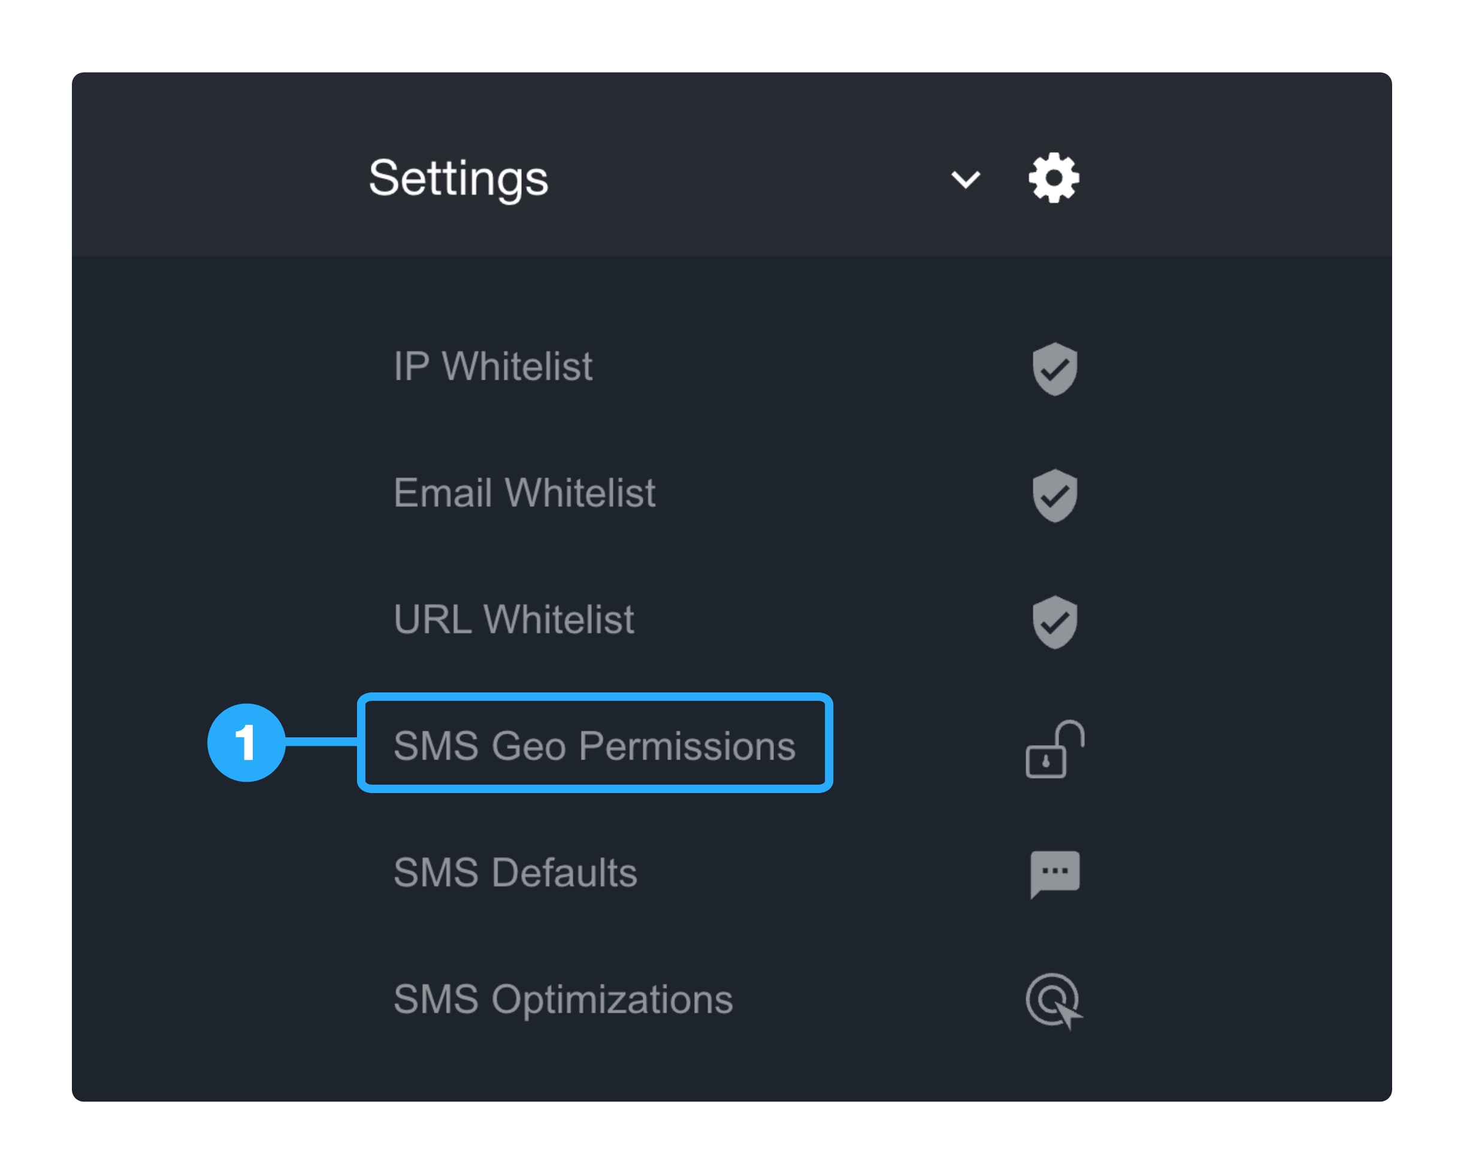The width and height of the screenshot is (1464, 1174).
Task: Click the Settings title text
Action: (458, 178)
